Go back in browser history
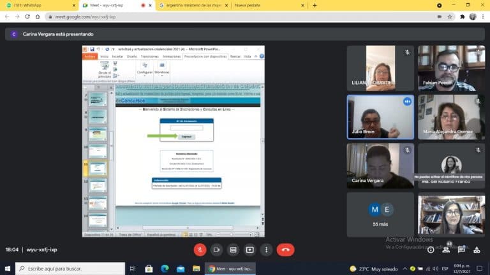 point(7,17)
